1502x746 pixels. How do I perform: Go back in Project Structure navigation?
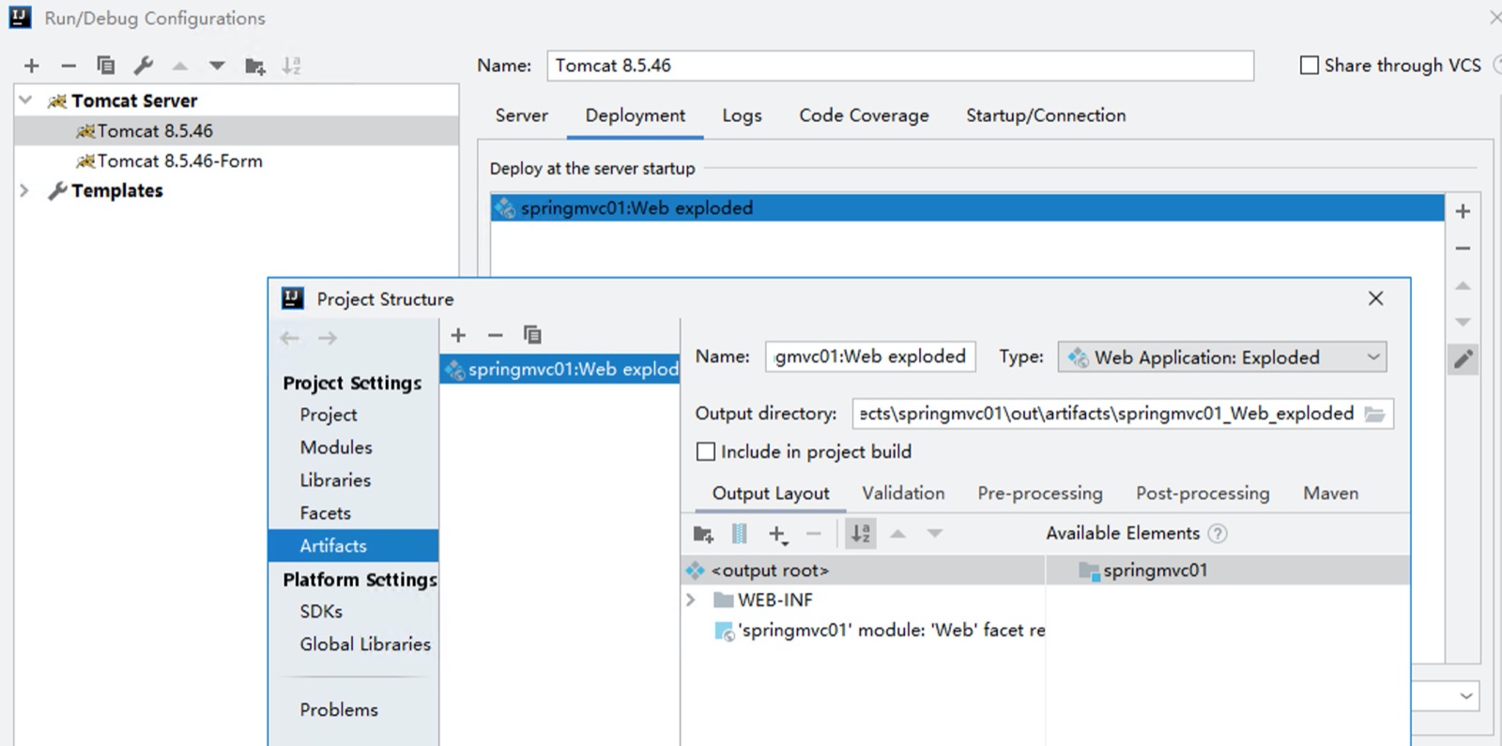click(x=290, y=338)
